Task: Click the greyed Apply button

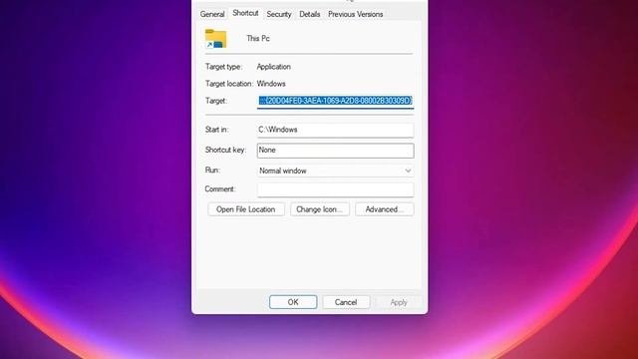Action: pos(399,302)
